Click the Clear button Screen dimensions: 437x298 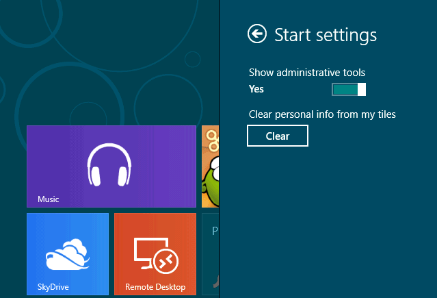click(278, 136)
